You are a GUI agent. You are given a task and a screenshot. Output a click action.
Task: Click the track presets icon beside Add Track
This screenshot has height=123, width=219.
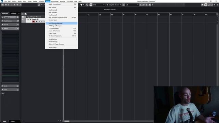(x=26, y=14)
